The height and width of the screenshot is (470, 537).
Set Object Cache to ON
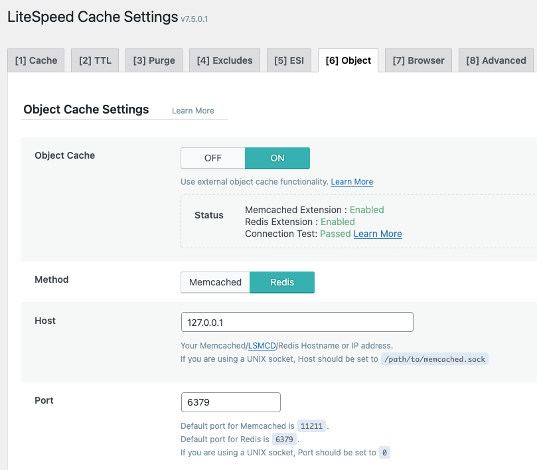[277, 158]
